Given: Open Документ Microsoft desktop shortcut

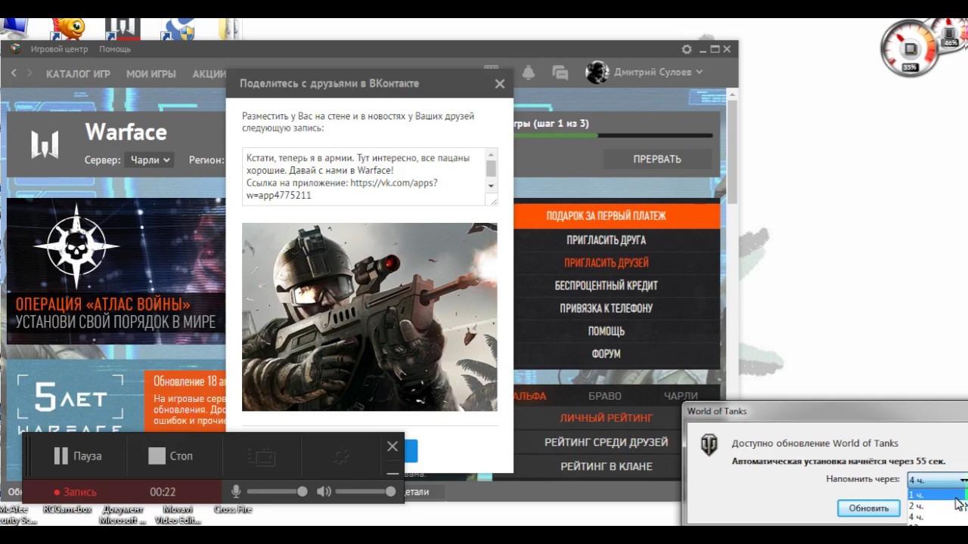Looking at the screenshot, I should (123, 515).
